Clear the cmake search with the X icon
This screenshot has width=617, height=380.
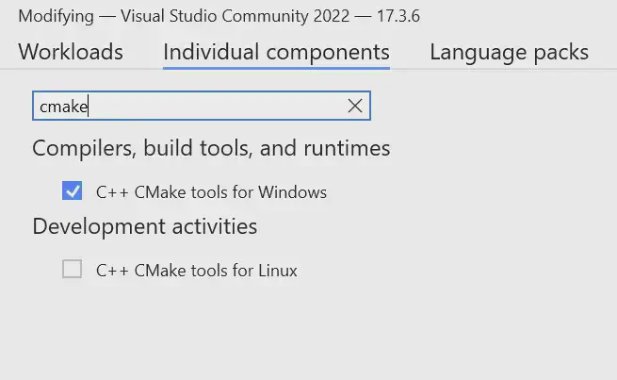click(355, 106)
